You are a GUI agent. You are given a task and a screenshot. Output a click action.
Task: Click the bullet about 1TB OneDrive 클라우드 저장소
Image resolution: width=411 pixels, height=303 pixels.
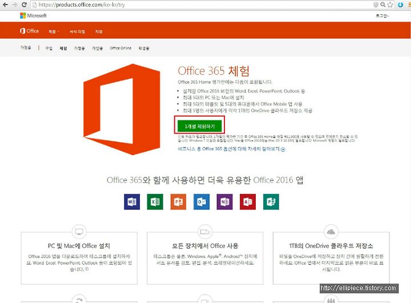point(247,111)
